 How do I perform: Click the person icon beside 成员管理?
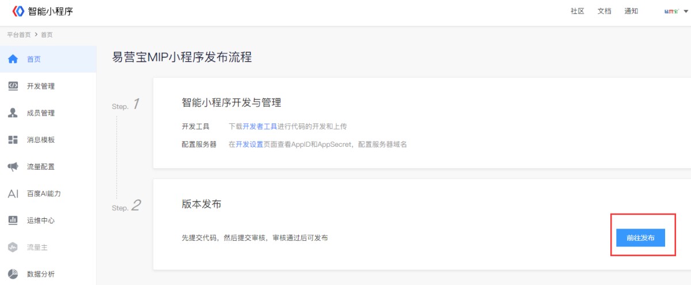pos(13,113)
